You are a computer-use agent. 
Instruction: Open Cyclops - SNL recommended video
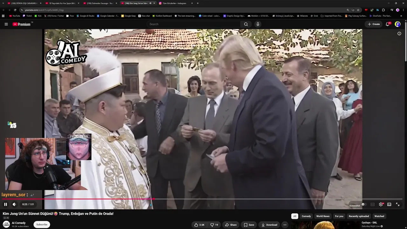pos(369,223)
